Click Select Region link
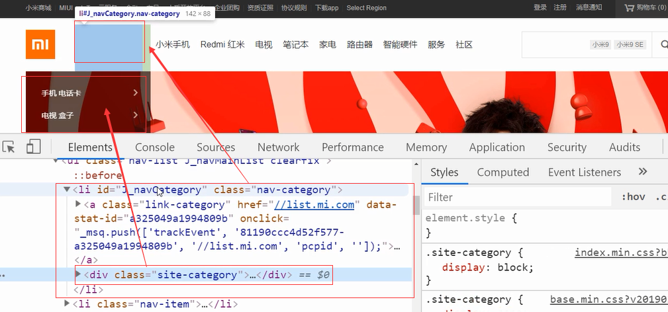 [366, 8]
